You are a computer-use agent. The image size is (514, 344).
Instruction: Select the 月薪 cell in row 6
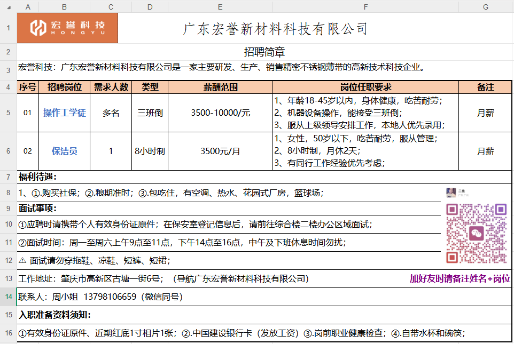click(486, 151)
